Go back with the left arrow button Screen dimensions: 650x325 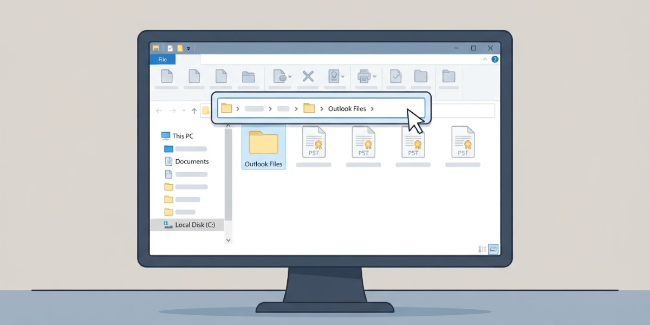click(x=159, y=110)
